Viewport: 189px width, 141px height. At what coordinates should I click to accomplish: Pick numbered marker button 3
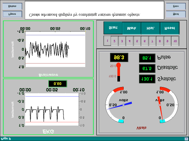(122, 41)
